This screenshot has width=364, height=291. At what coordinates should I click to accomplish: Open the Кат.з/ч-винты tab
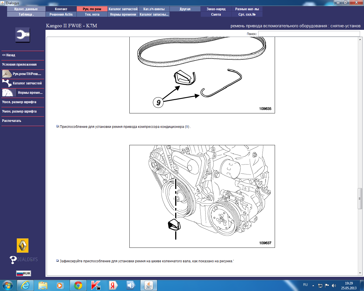click(x=154, y=9)
